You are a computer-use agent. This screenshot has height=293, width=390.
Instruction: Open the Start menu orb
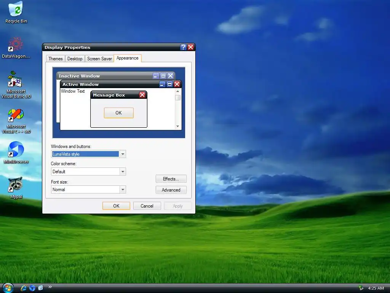[x=8, y=288]
